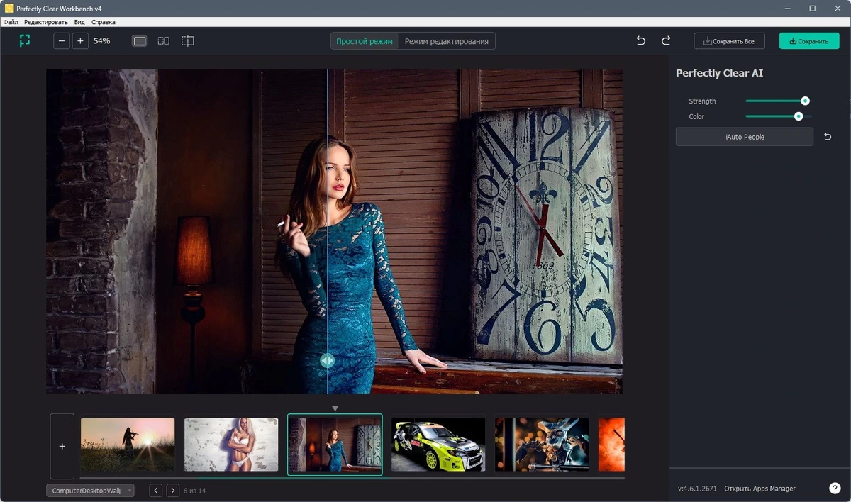This screenshot has width=851, height=502.
Task: Click the Strength slider handle
Action: point(805,101)
